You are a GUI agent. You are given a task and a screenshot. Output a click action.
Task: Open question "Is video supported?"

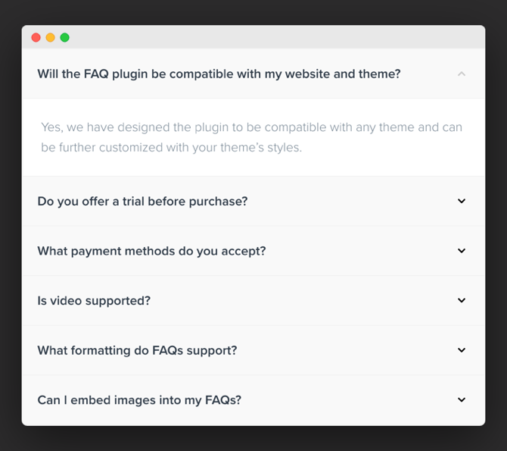coord(94,301)
